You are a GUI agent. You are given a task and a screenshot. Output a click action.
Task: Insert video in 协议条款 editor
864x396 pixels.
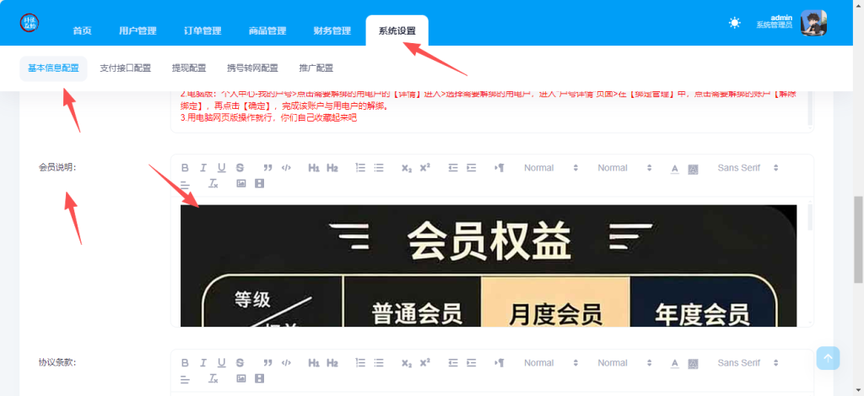(260, 378)
